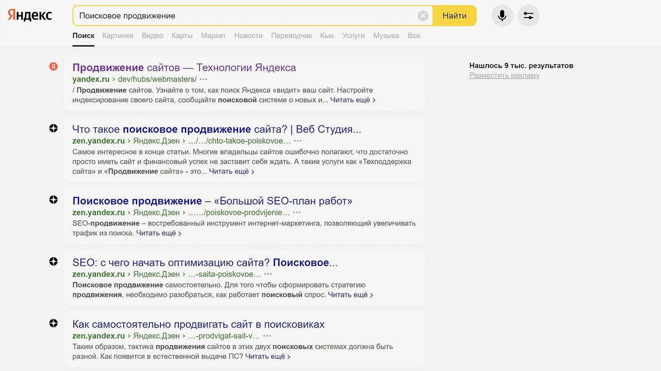The width and height of the screenshot is (661, 371).
Task: Click the Yandex logo
Action: (30, 15)
